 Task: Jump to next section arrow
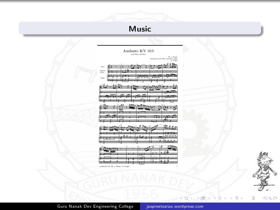click(x=242, y=198)
